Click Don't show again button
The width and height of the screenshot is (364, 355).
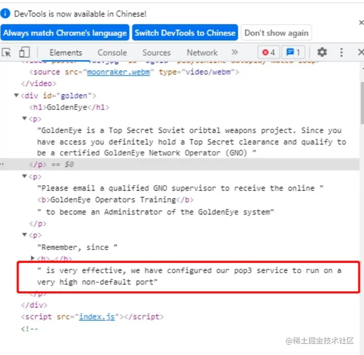(x=276, y=33)
